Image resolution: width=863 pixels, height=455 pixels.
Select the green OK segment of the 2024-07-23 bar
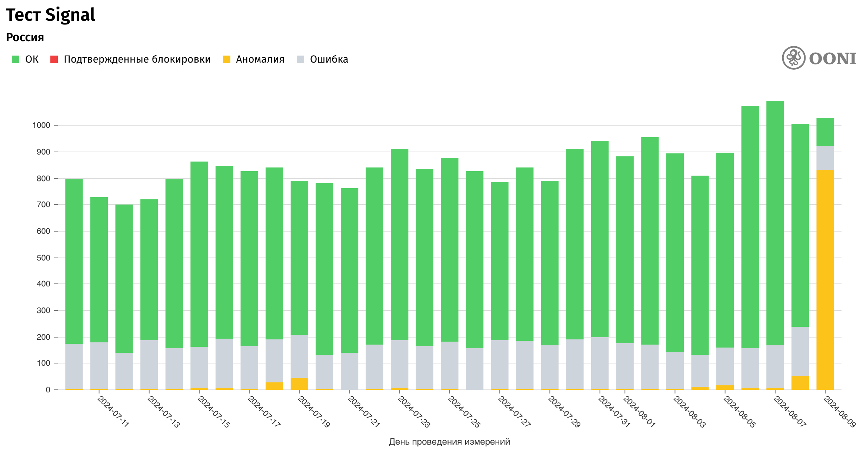400,245
